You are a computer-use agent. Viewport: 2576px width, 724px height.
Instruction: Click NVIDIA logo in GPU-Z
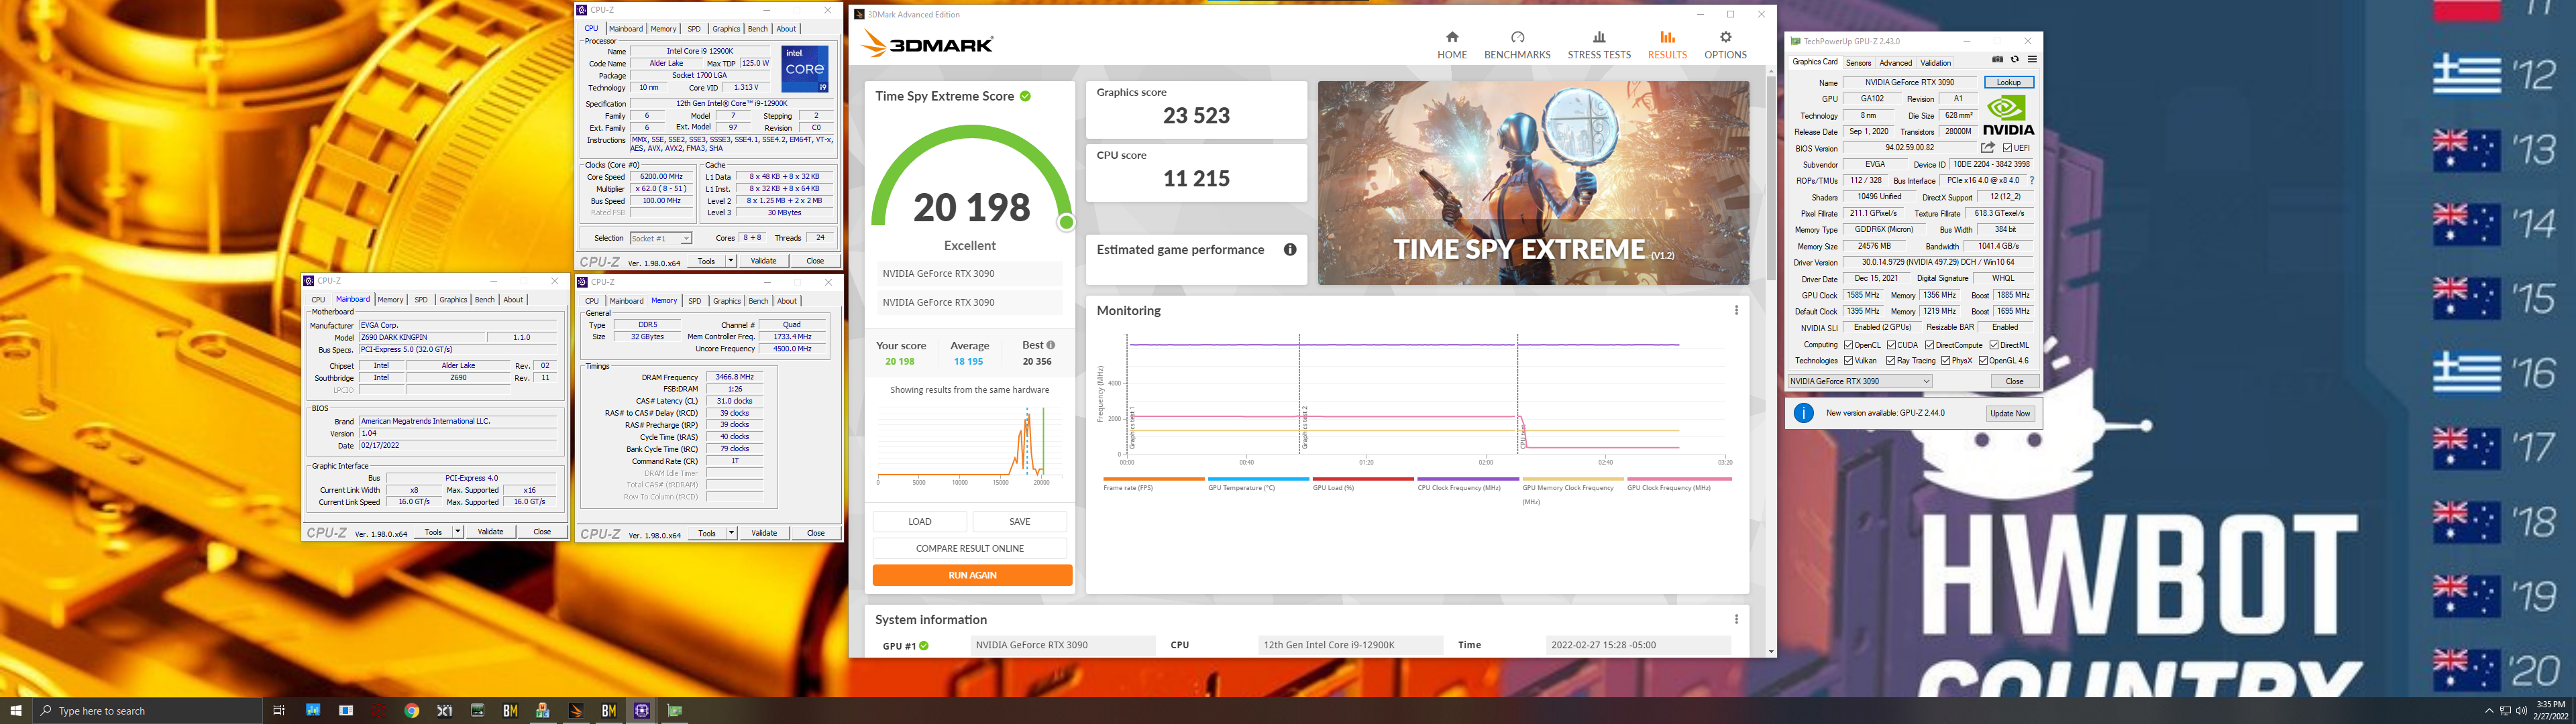[x=2008, y=115]
